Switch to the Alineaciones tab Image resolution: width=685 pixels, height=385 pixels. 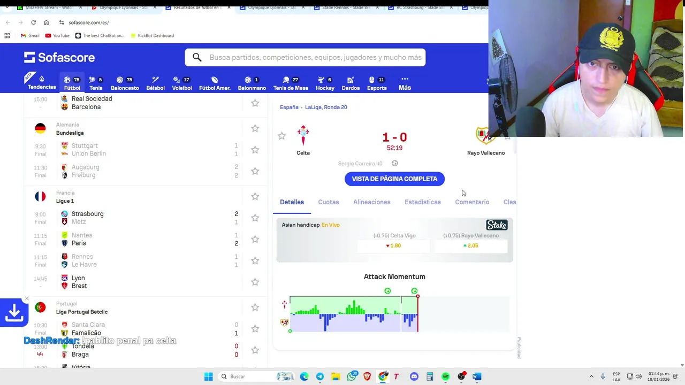click(371, 202)
